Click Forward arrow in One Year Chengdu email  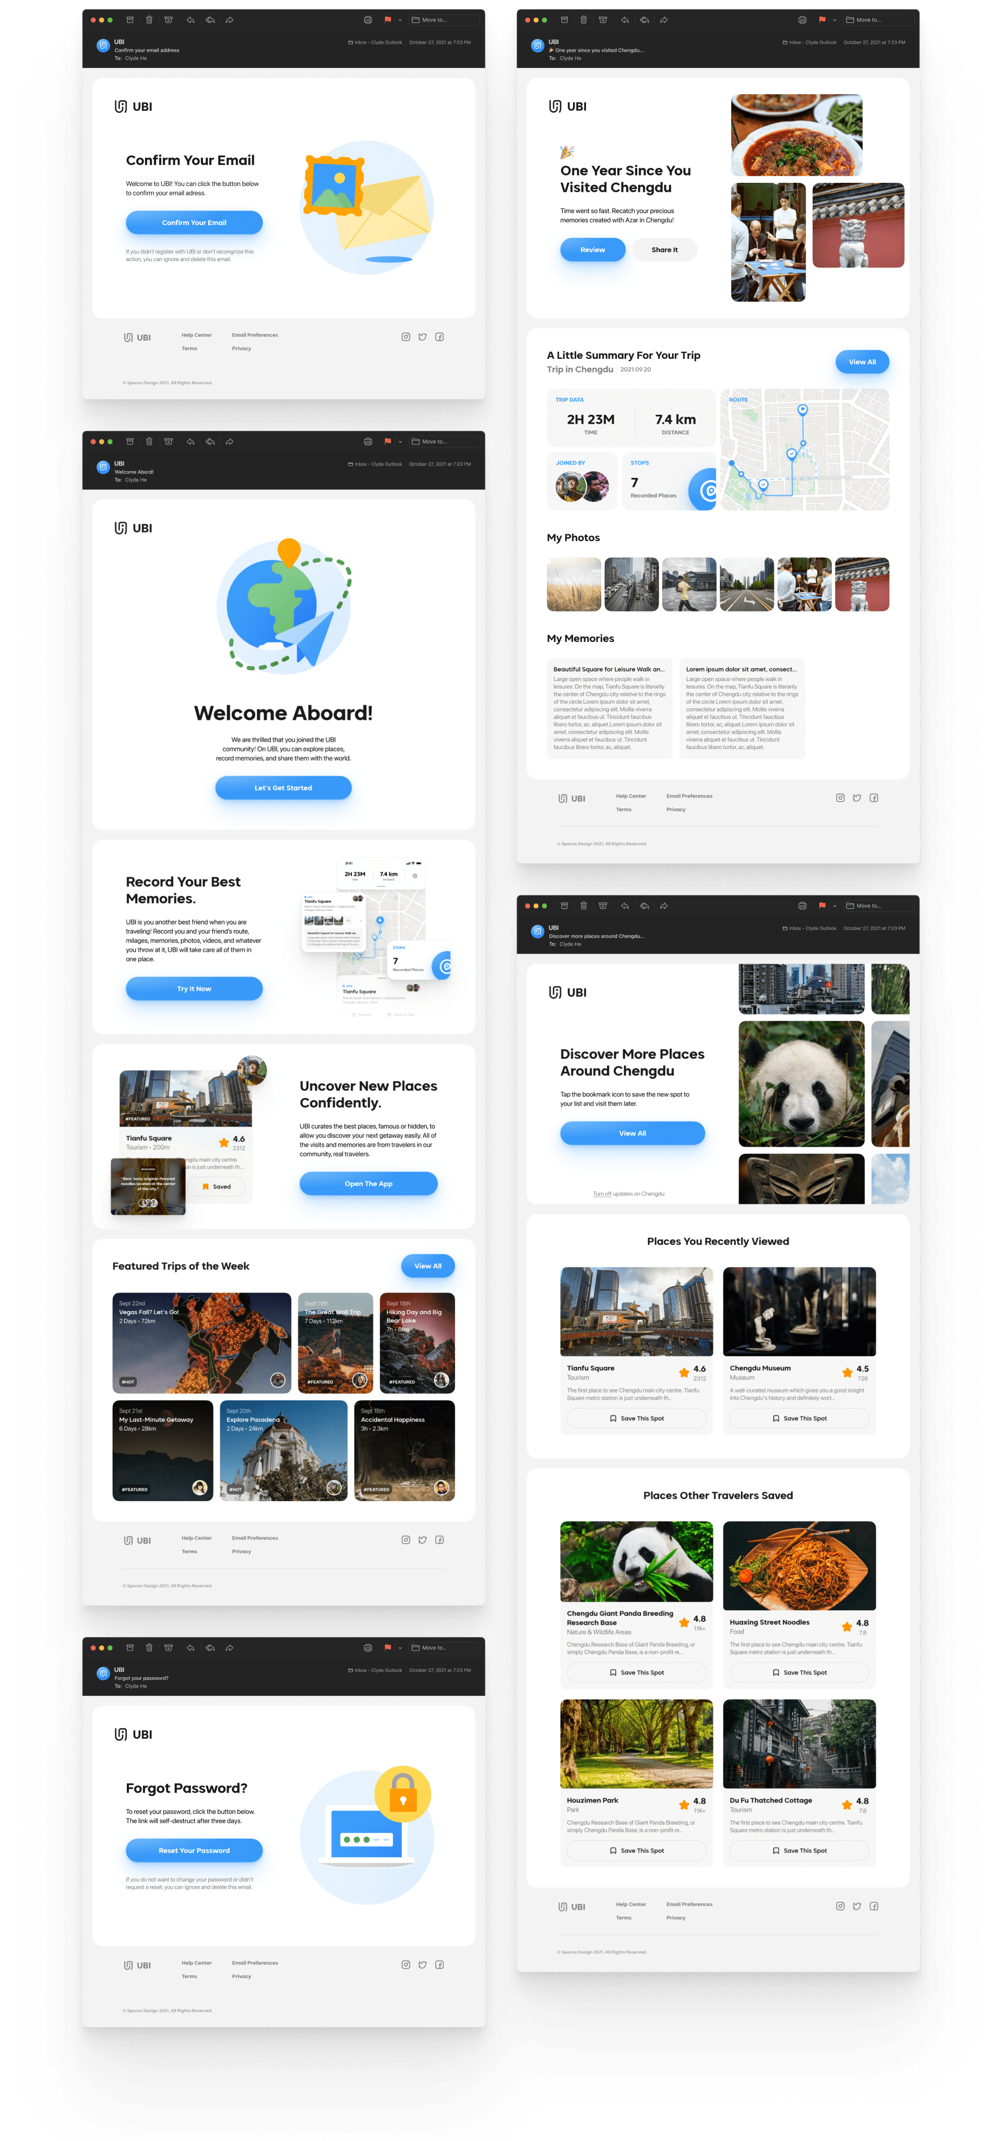coord(664,20)
